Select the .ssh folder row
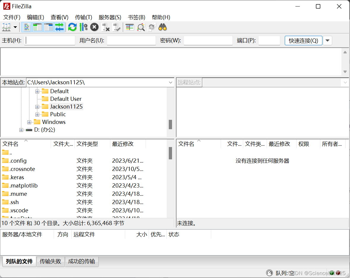 click(x=84, y=202)
